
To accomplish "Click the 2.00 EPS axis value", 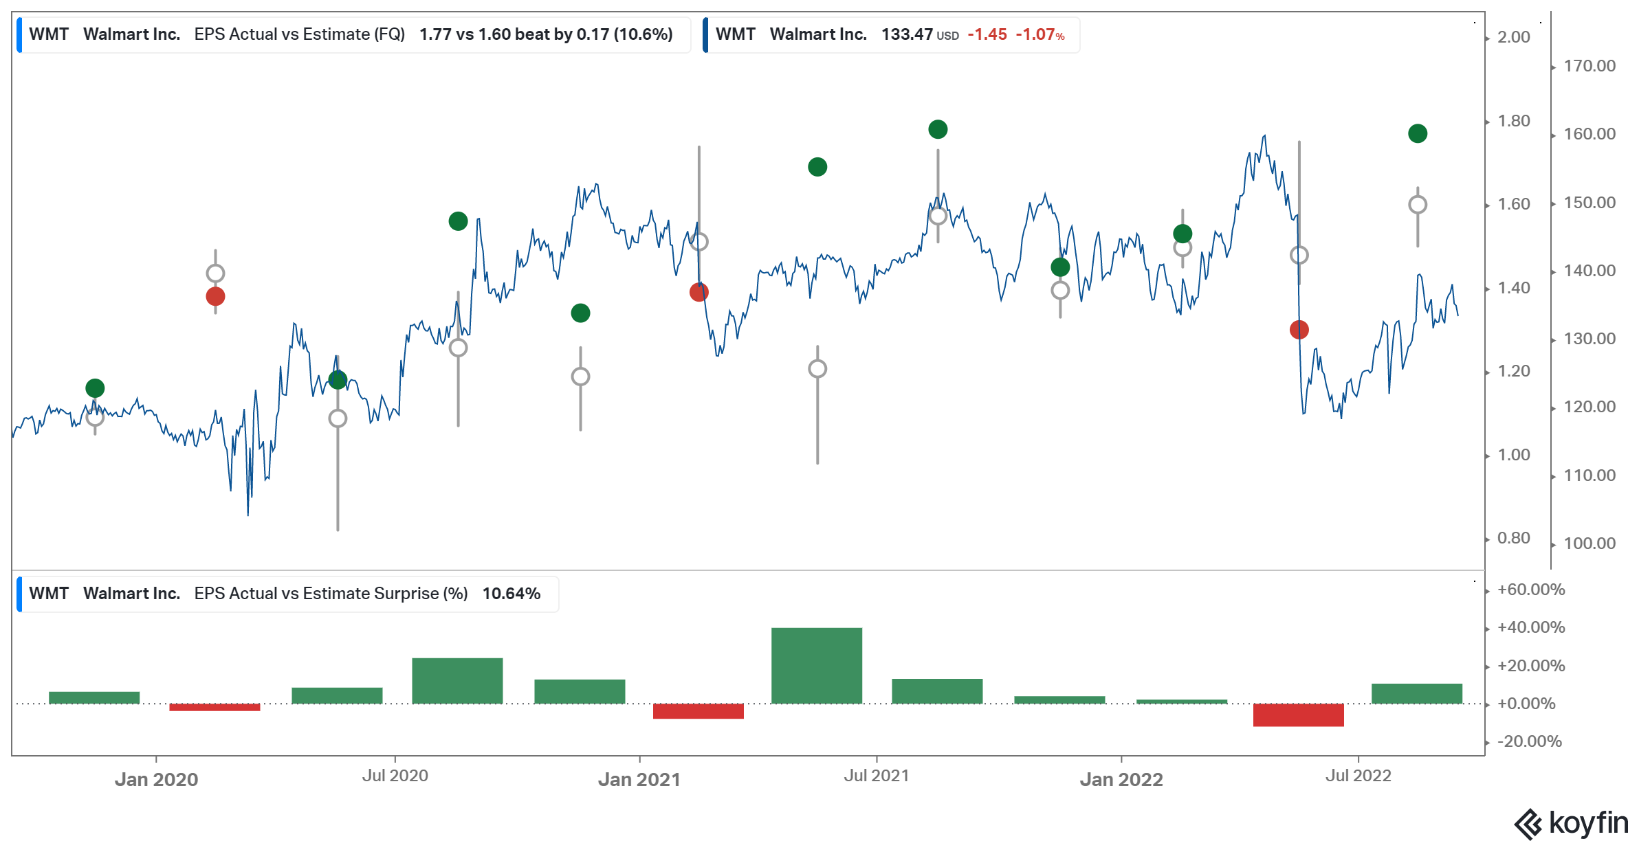I will 1514,37.
